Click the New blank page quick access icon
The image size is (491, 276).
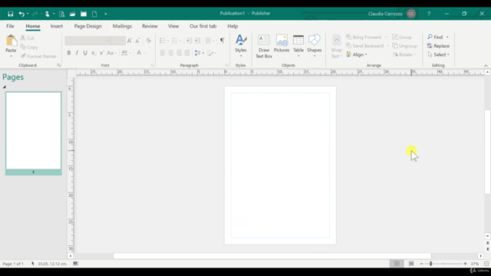(94, 14)
